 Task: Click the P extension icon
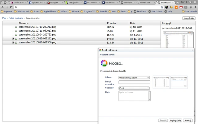pyautogui.click(x=191, y=7)
